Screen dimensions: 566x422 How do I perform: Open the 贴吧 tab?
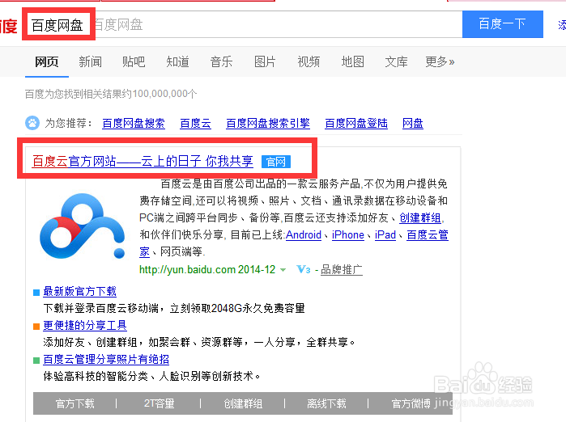pos(134,62)
